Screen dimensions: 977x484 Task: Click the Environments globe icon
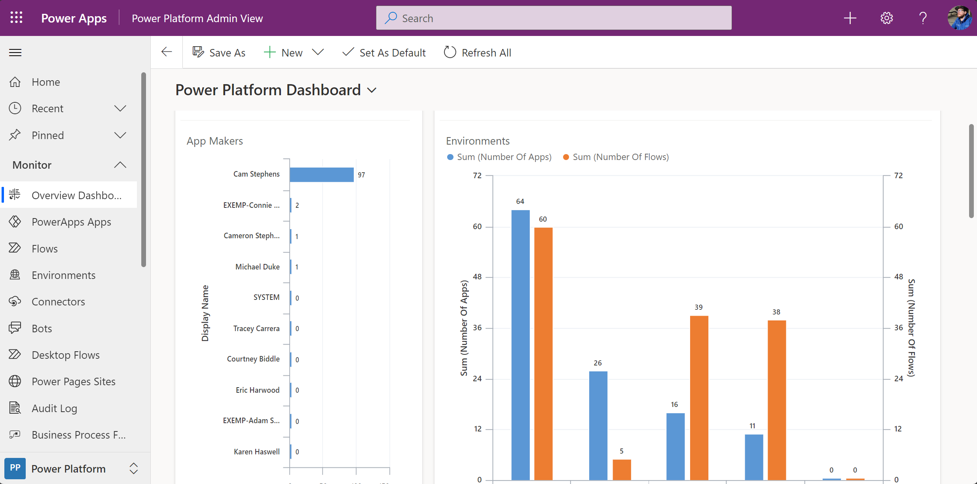pyautogui.click(x=15, y=275)
